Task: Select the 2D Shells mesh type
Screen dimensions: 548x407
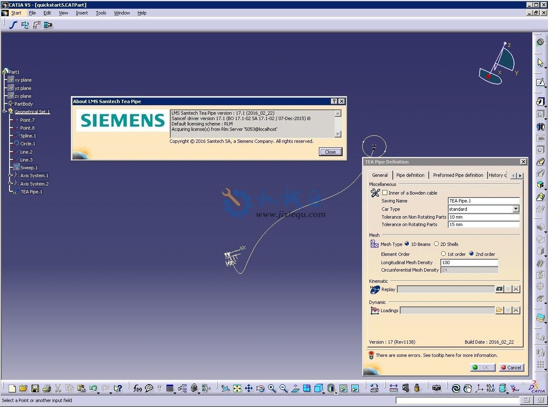Action: click(x=437, y=244)
